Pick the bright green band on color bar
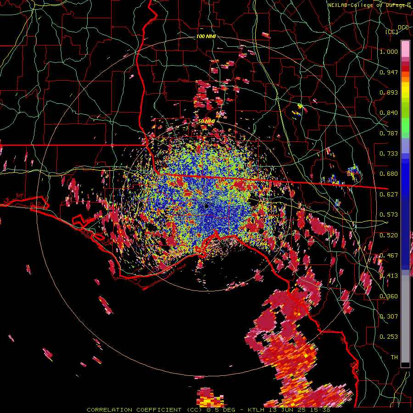 [405, 125]
